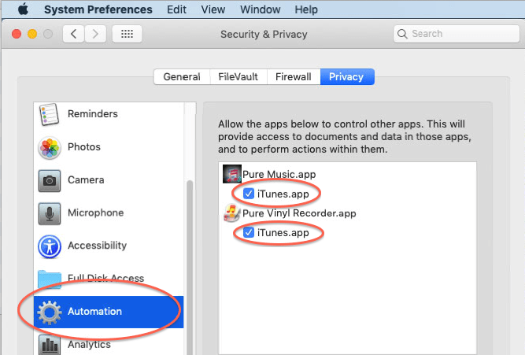Open the View menu
Viewport: 525px width, 355px height.
tap(213, 9)
